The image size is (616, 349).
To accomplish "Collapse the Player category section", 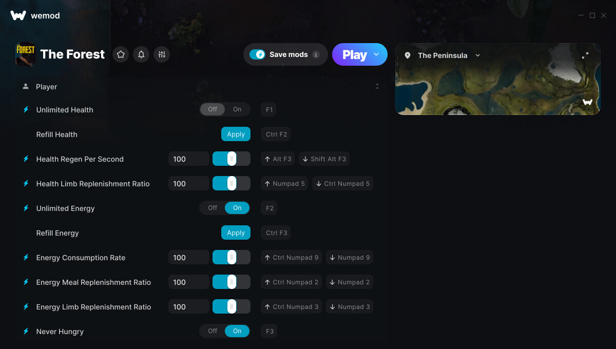I will coord(377,86).
